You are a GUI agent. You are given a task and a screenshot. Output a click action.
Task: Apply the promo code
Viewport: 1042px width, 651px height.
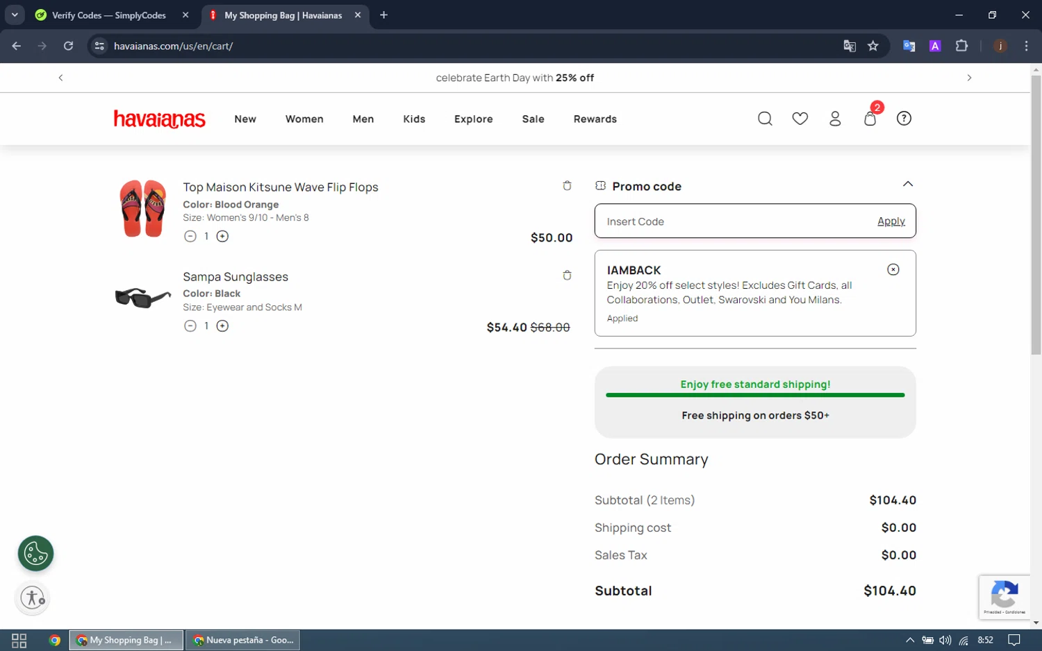coord(891,221)
